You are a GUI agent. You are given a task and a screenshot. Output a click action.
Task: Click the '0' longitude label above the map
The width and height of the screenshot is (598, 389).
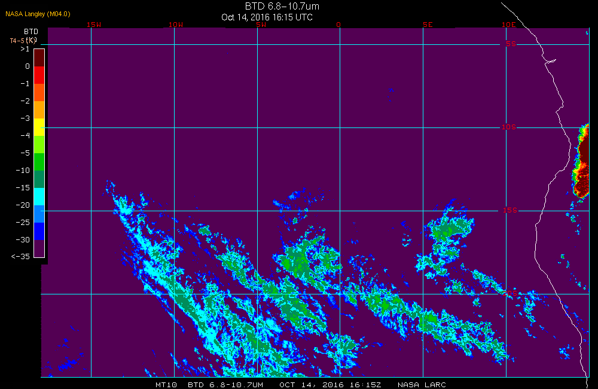point(338,25)
